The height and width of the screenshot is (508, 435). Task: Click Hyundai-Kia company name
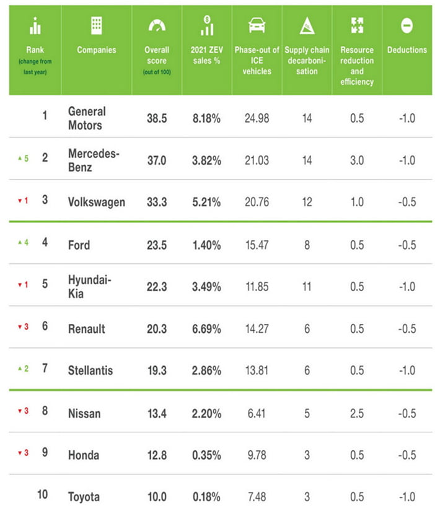(89, 286)
